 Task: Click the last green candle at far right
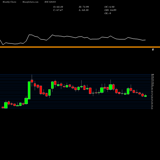pyautogui.click(x=146, y=96)
